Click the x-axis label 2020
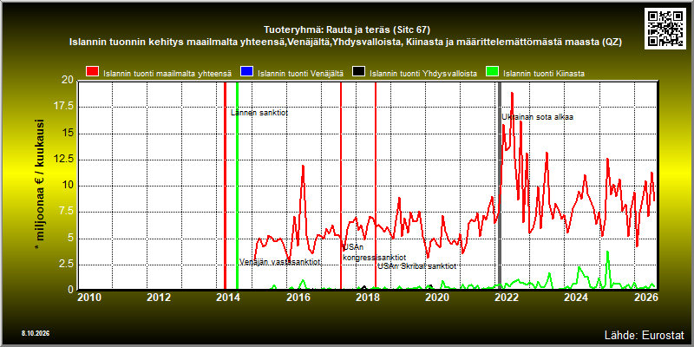This screenshot has height=347, width=694. coord(437,297)
